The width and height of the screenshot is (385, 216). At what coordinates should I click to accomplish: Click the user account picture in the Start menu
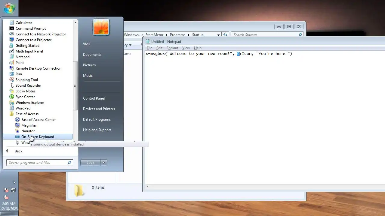pyautogui.click(x=101, y=27)
